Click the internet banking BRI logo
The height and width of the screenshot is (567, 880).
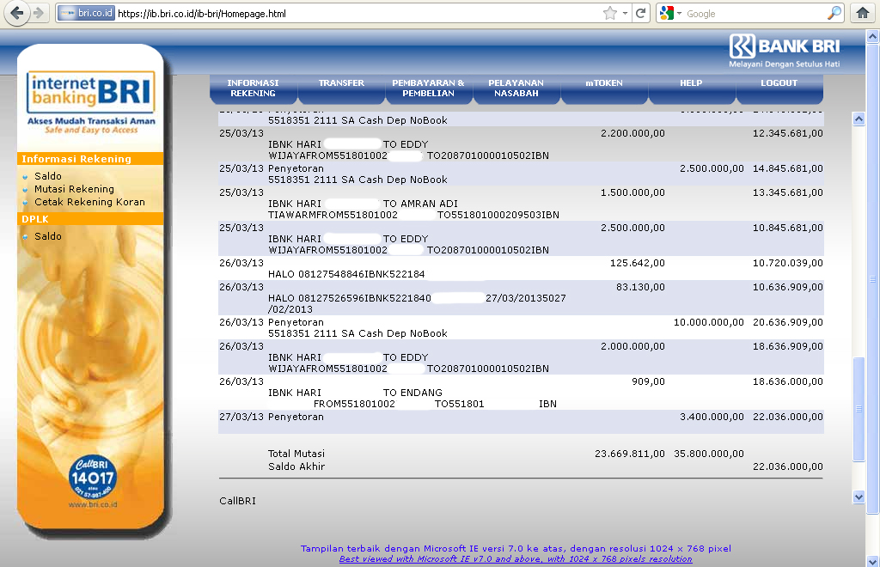(91, 91)
